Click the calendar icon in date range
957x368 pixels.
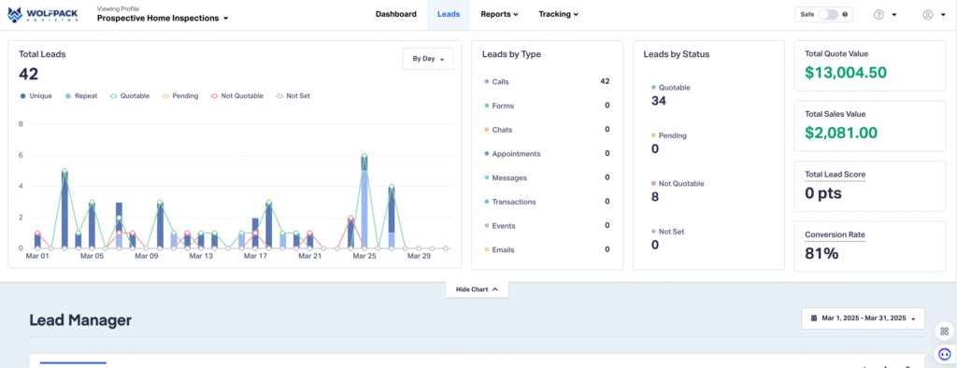pos(814,318)
